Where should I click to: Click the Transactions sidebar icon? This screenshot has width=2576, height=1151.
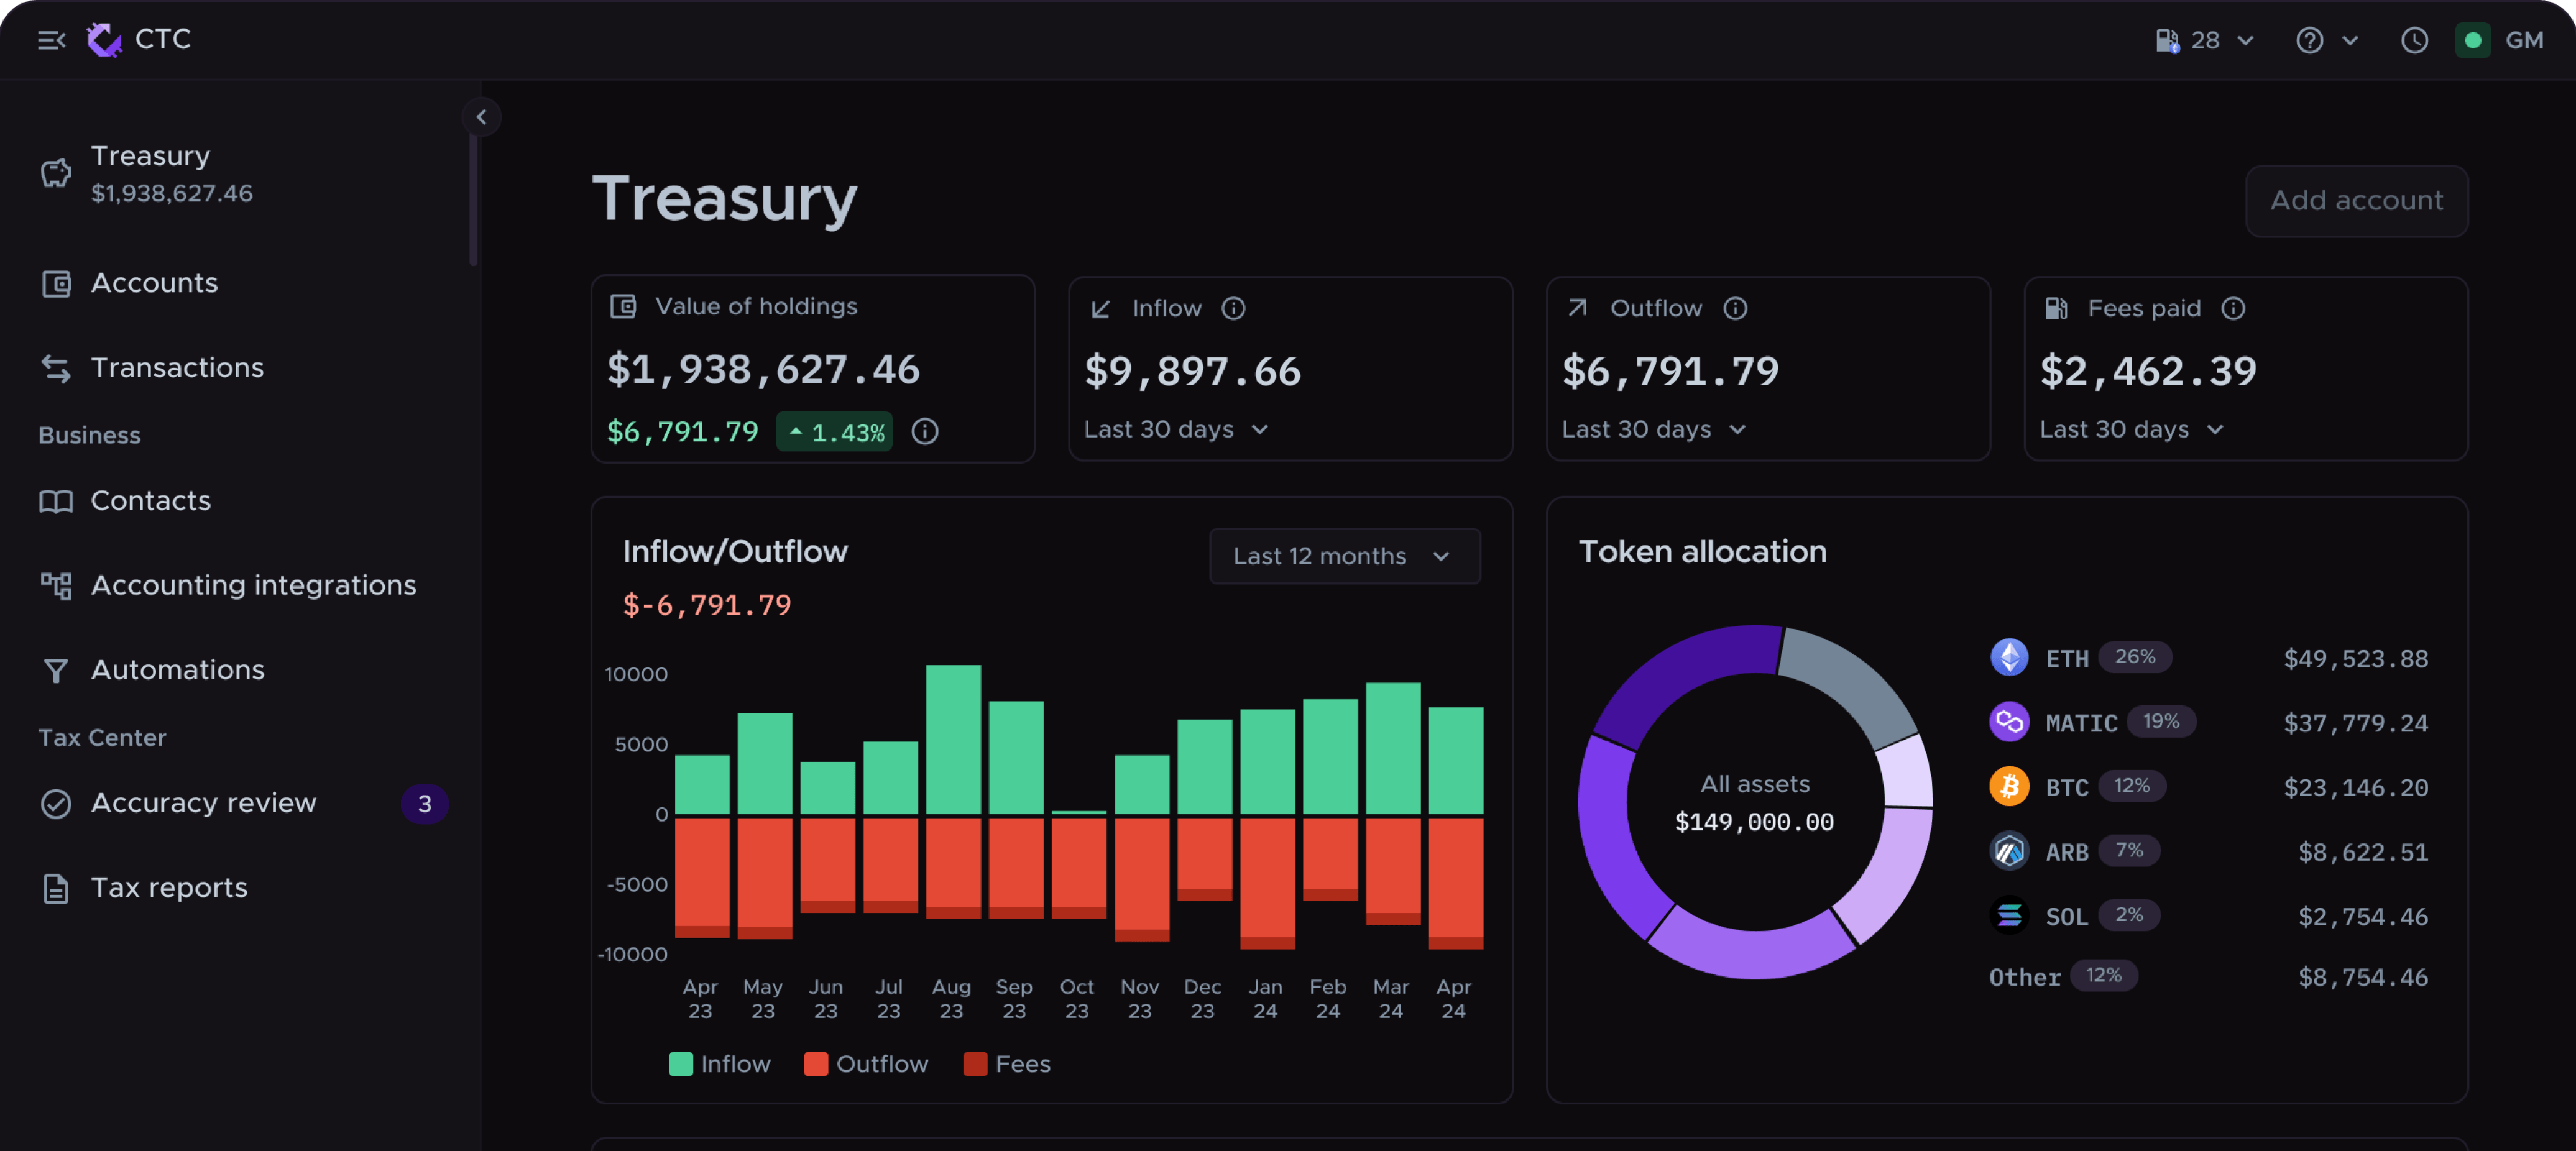tap(57, 365)
